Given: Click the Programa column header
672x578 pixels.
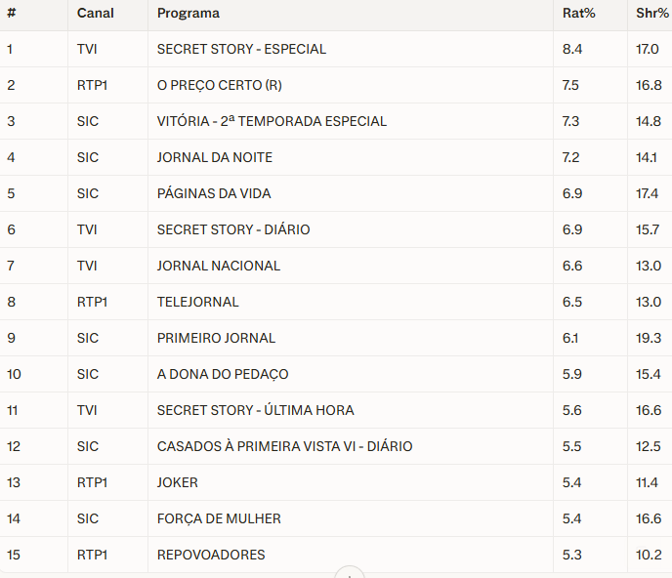Looking at the screenshot, I should point(189,14).
